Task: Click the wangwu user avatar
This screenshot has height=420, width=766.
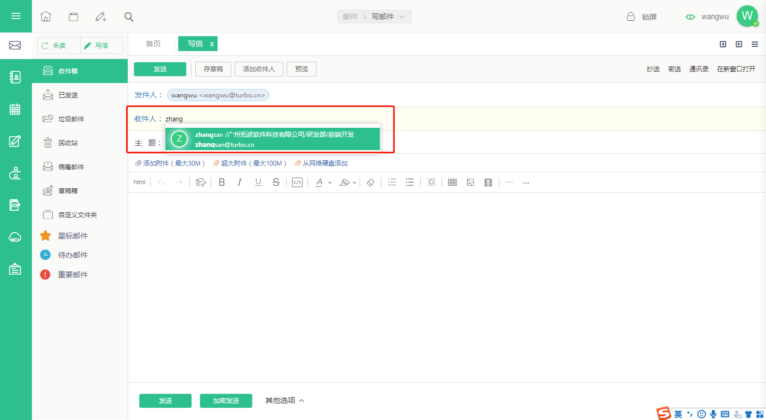Action: point(747,16)
